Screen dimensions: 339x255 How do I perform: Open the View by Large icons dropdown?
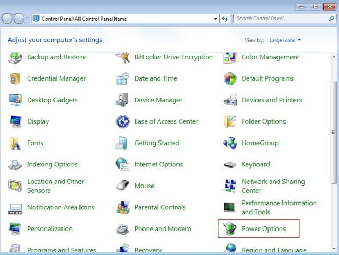click(x=285, y=40)
